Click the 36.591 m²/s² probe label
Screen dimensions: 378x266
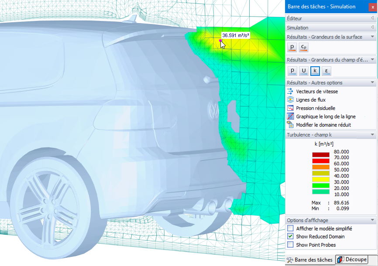(236, 35)
